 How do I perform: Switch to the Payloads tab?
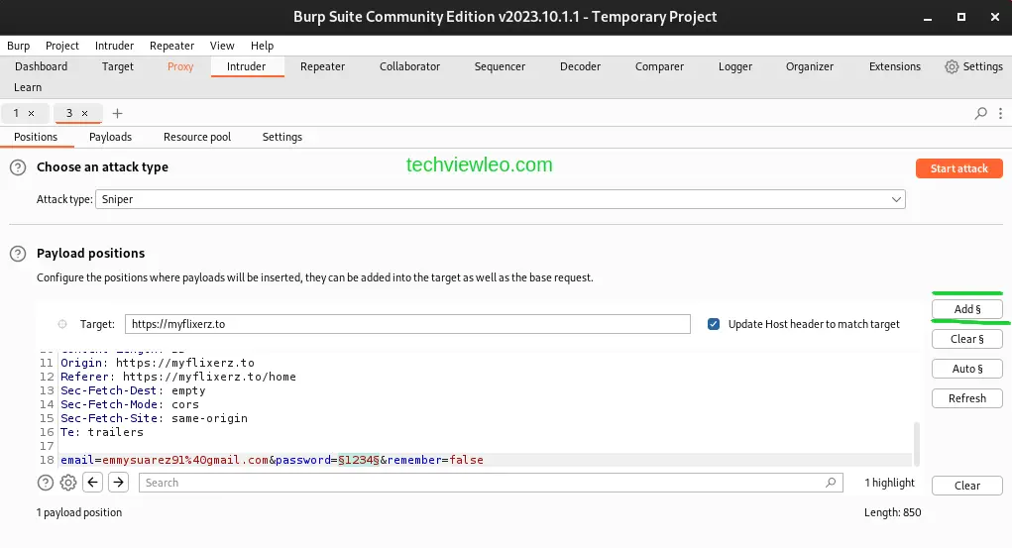[x=110, y=137]
